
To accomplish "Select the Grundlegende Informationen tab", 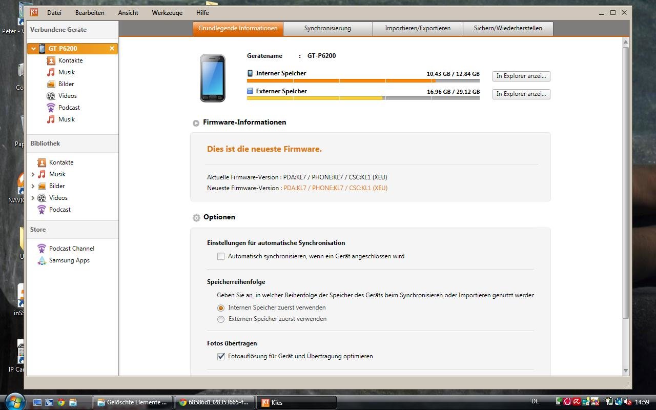I will (238, 29).
